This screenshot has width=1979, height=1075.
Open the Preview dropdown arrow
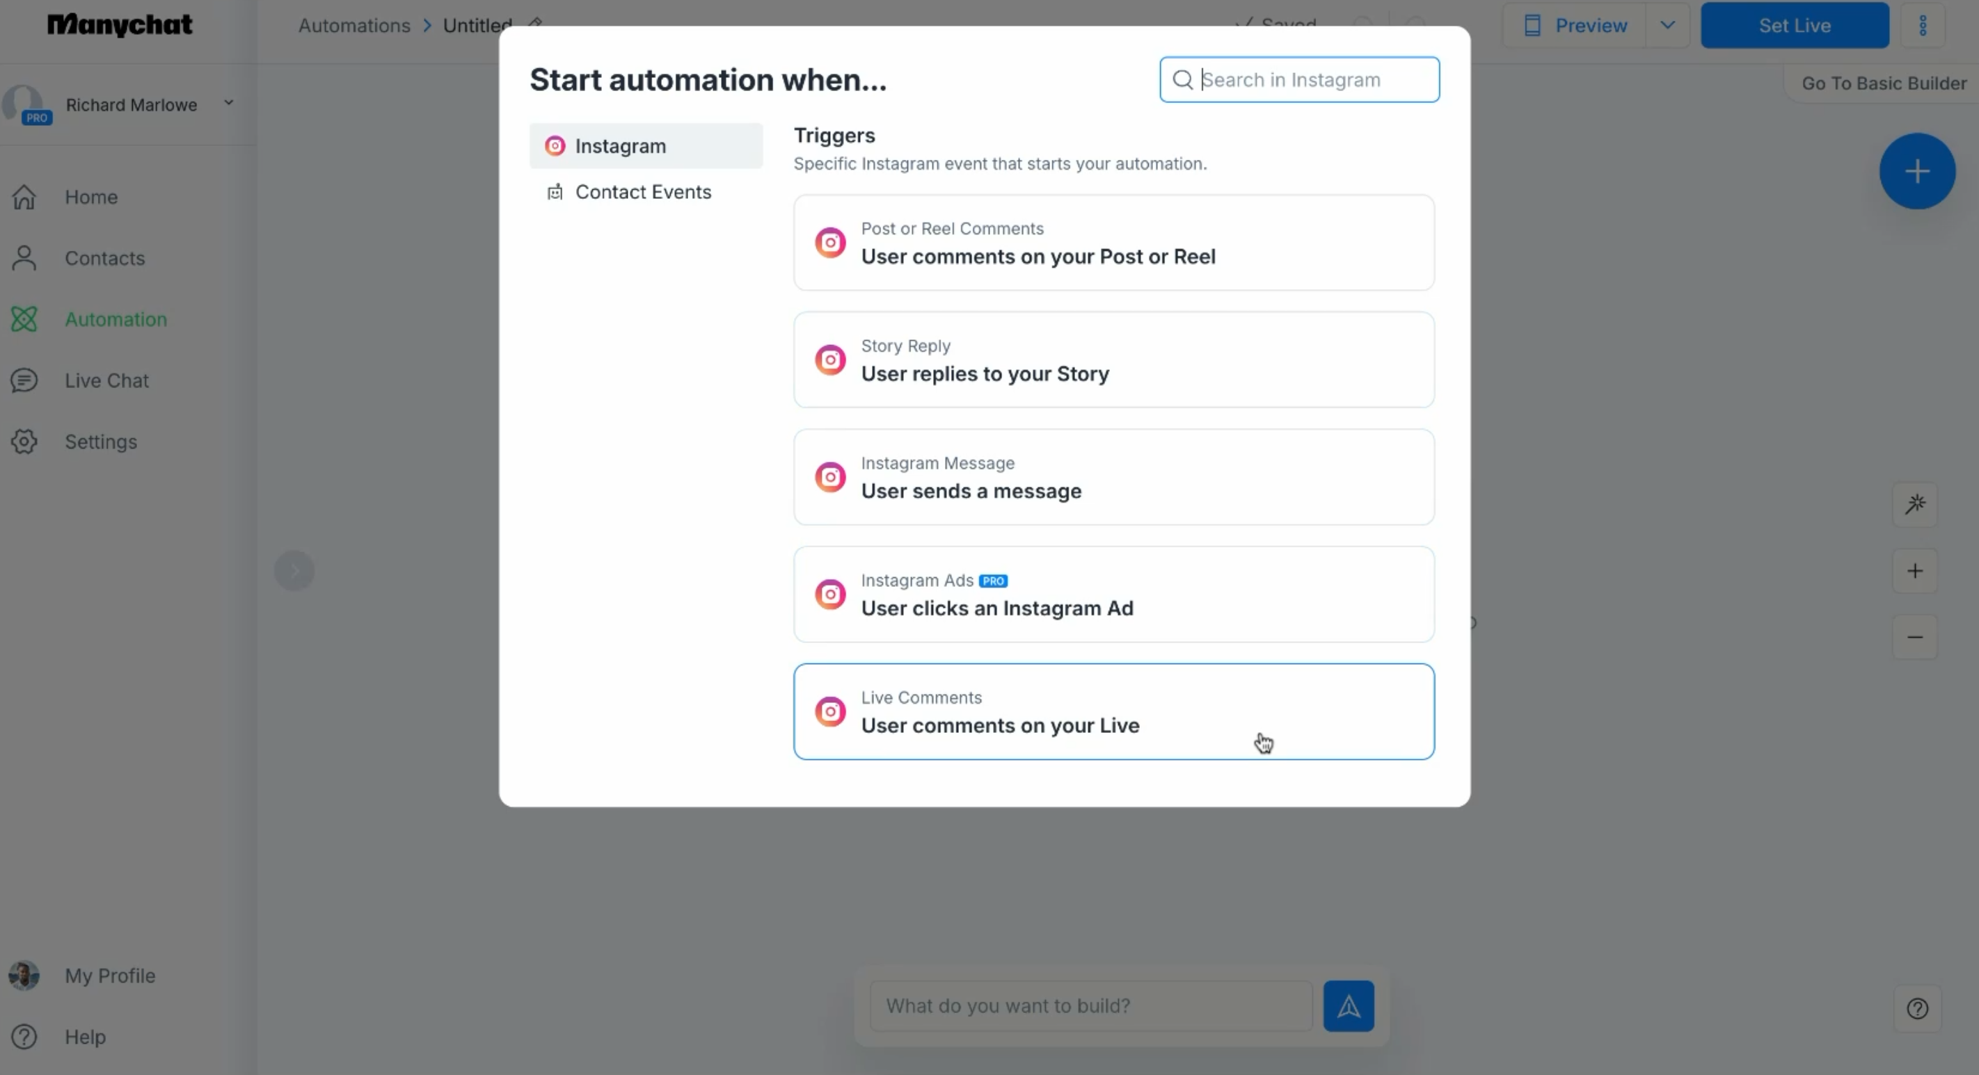coord(1667,25)
